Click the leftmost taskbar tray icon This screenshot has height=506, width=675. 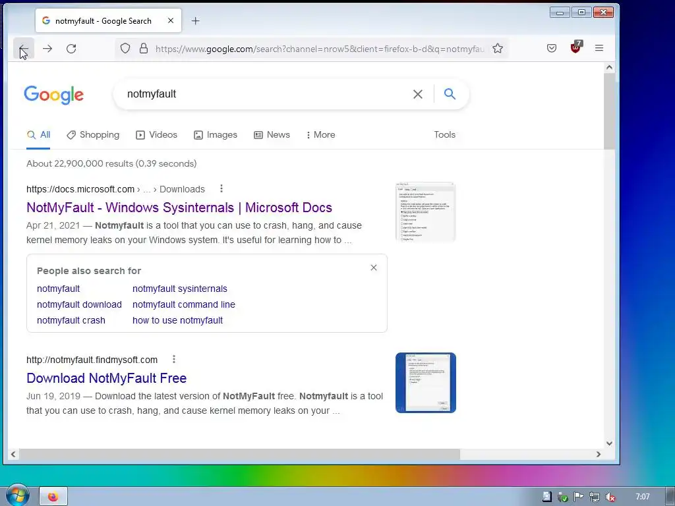546,497
